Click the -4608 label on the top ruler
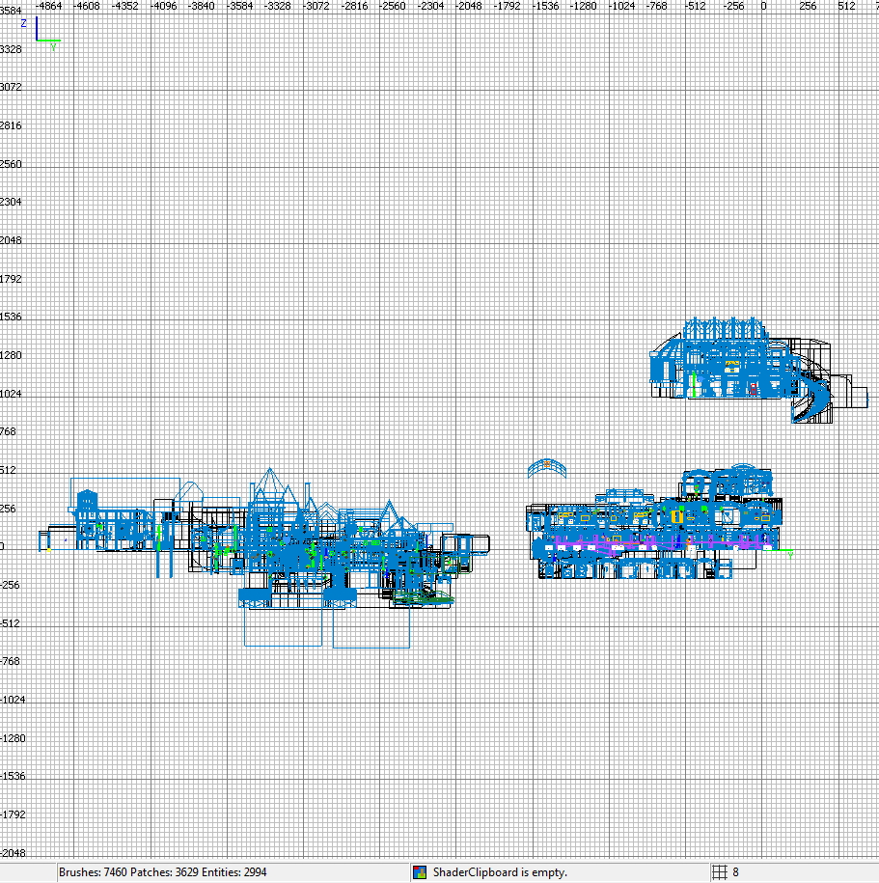Screen dimensions: 879x883 click(x=87, y=6)
